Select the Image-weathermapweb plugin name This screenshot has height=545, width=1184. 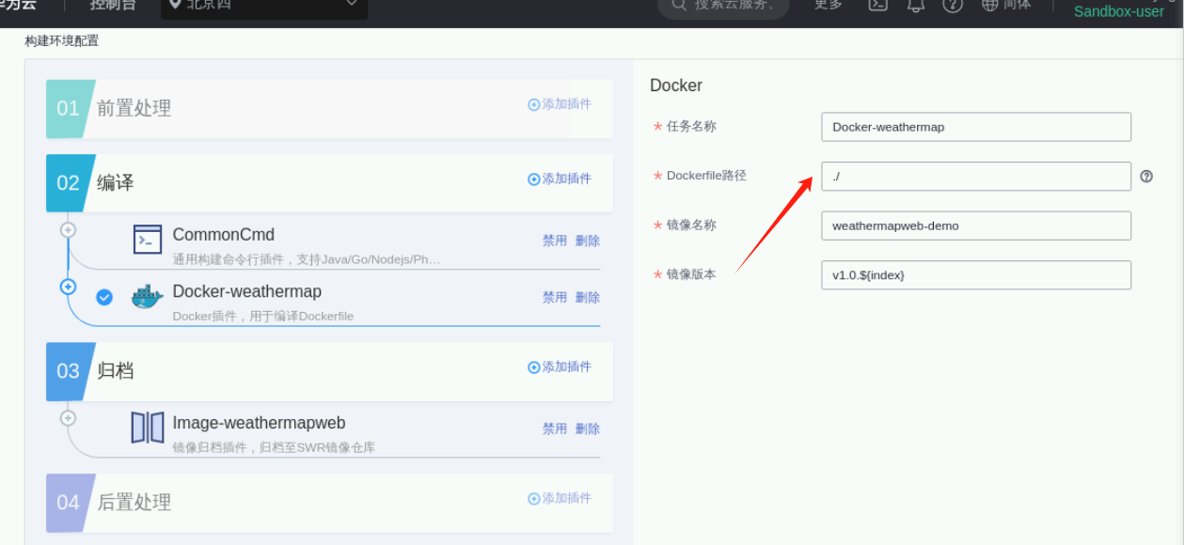click(259, 423)
